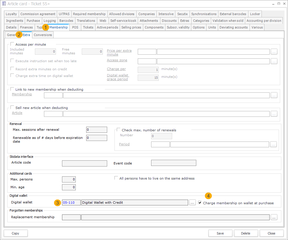Click the Max. sessions after renewal field
288x240 pixels.
click(97, 130)
